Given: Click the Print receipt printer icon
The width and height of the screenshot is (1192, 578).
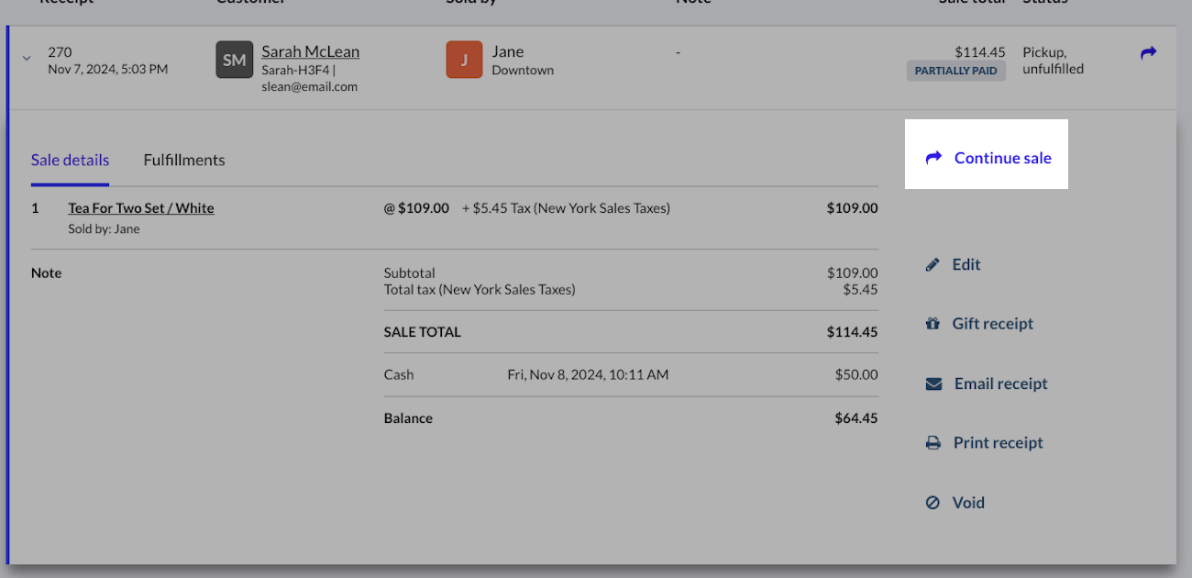Looking at the screenshot, I should coord(933,443).
